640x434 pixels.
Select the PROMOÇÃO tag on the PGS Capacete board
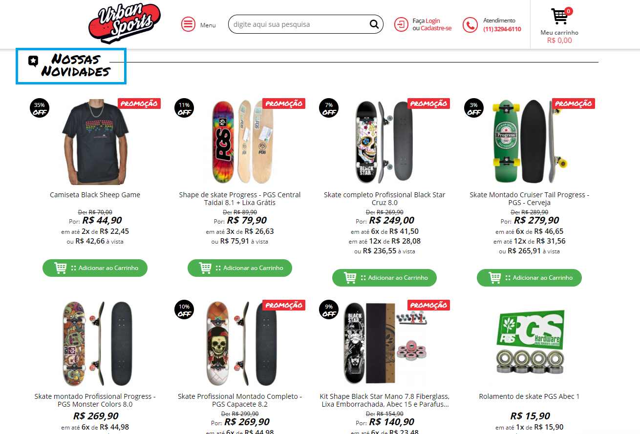coord(284,305)
